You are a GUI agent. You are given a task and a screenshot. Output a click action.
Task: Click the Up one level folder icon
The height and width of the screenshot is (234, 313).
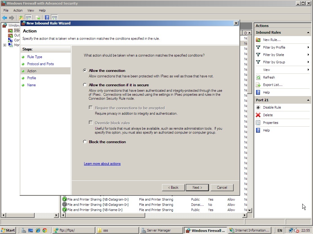tap(21, 18)
